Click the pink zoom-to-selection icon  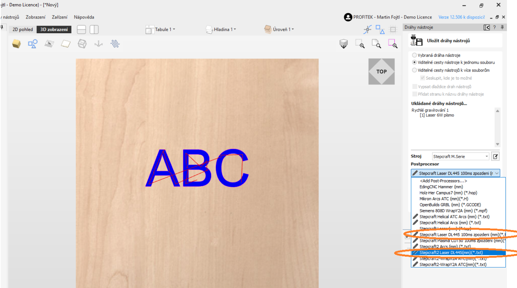(393, 44)
